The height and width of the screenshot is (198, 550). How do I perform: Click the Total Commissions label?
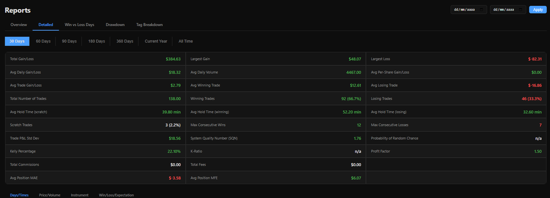25,164
